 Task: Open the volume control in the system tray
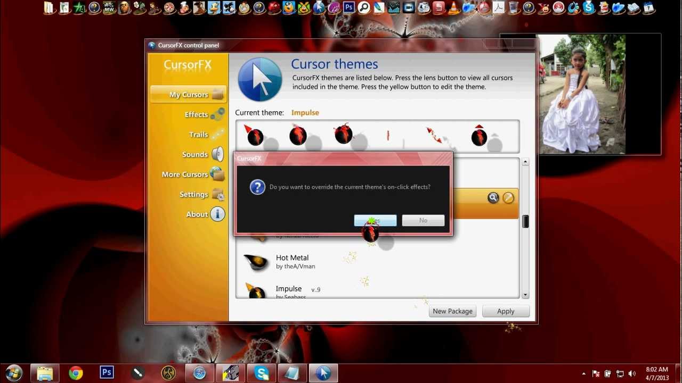(x=632, y=373)
